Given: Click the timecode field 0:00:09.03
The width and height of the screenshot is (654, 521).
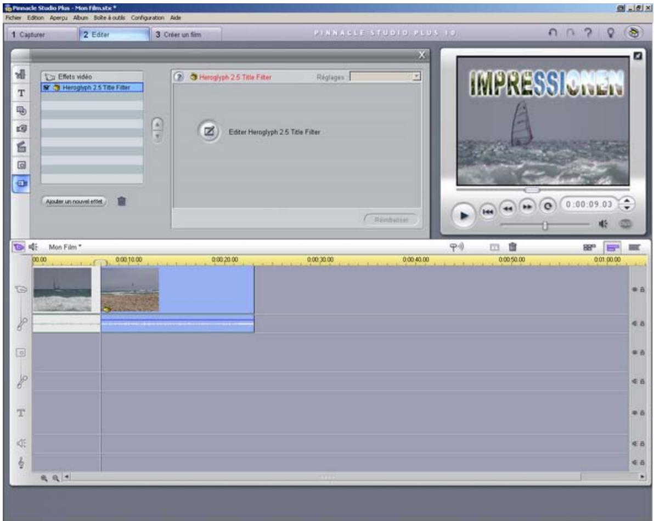Looking at the screenshot, I should tap(589, 204).
